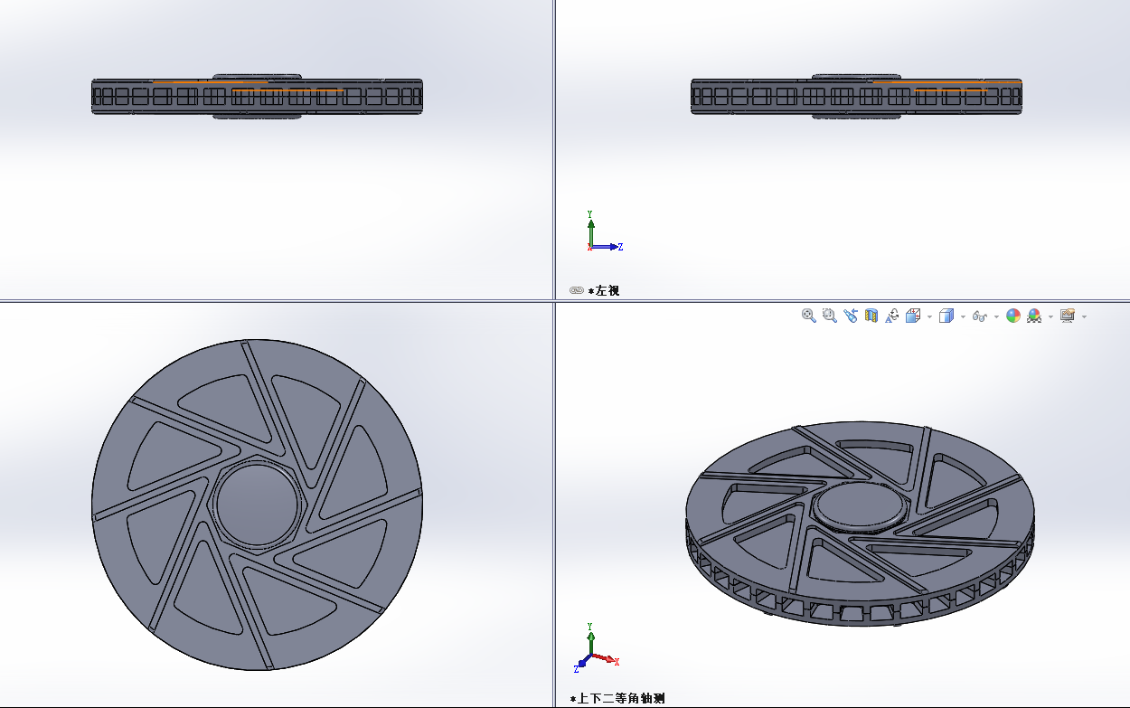Click the View Settings monitor icon

[x=1068, y=316]
